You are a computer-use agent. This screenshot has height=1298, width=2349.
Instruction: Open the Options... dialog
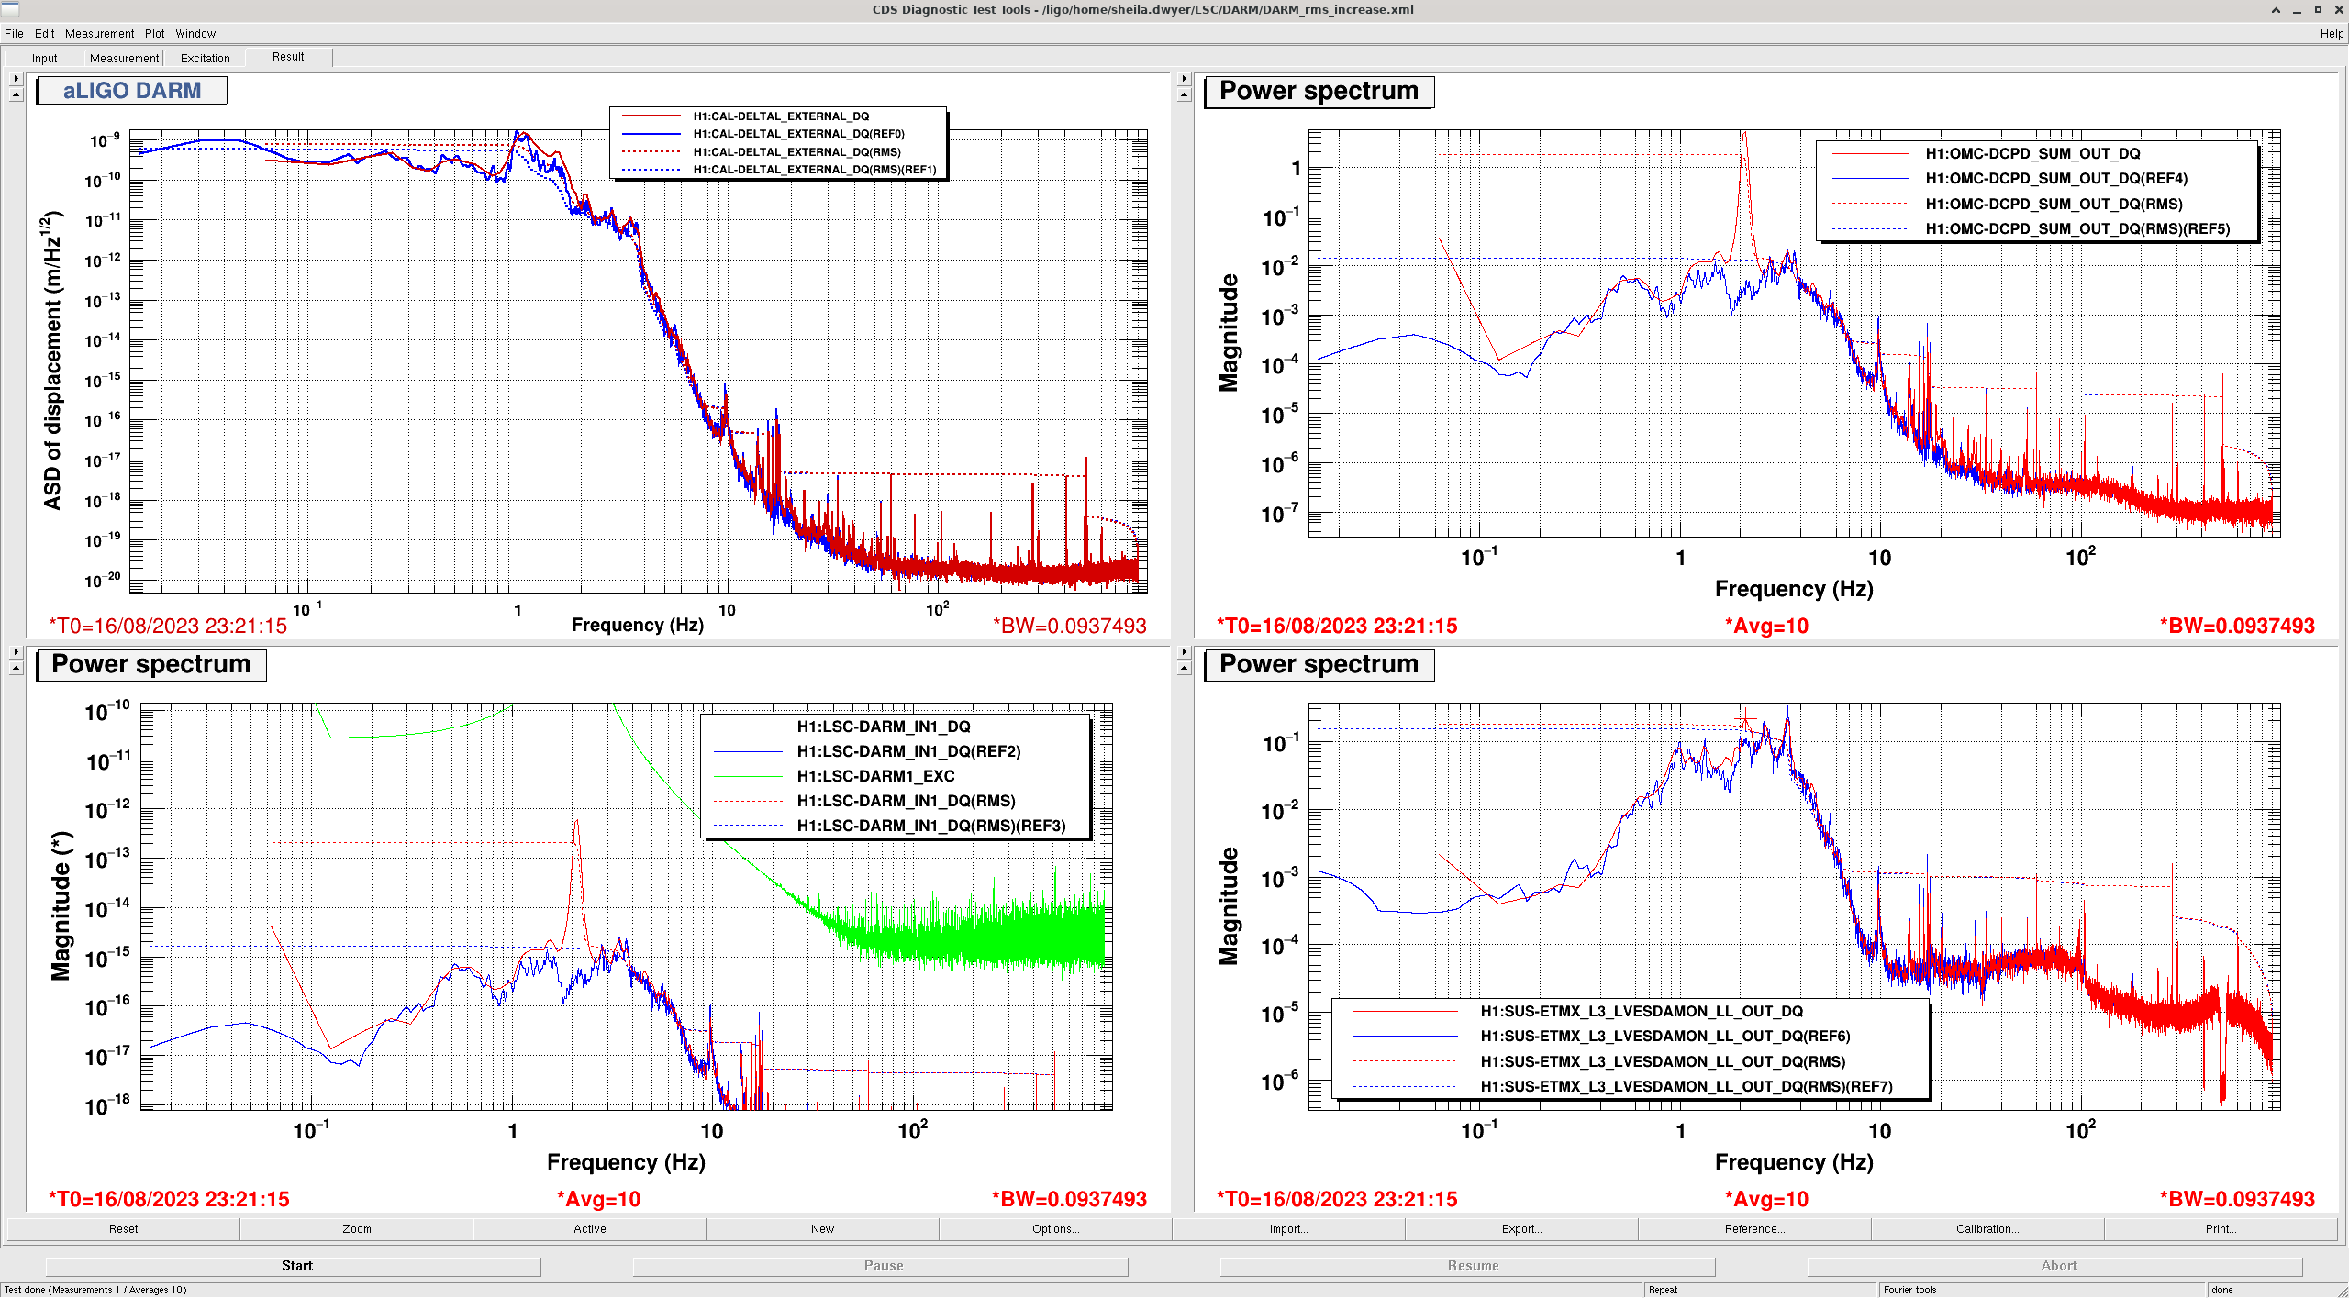click(1056, 1229)
